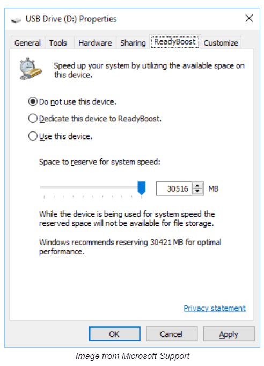
Task: Click the OK button
Action: 115,334
